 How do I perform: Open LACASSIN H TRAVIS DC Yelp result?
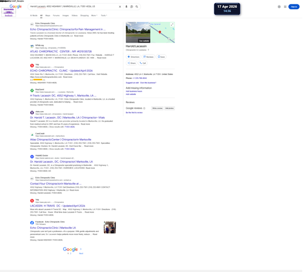pos(58,206)
